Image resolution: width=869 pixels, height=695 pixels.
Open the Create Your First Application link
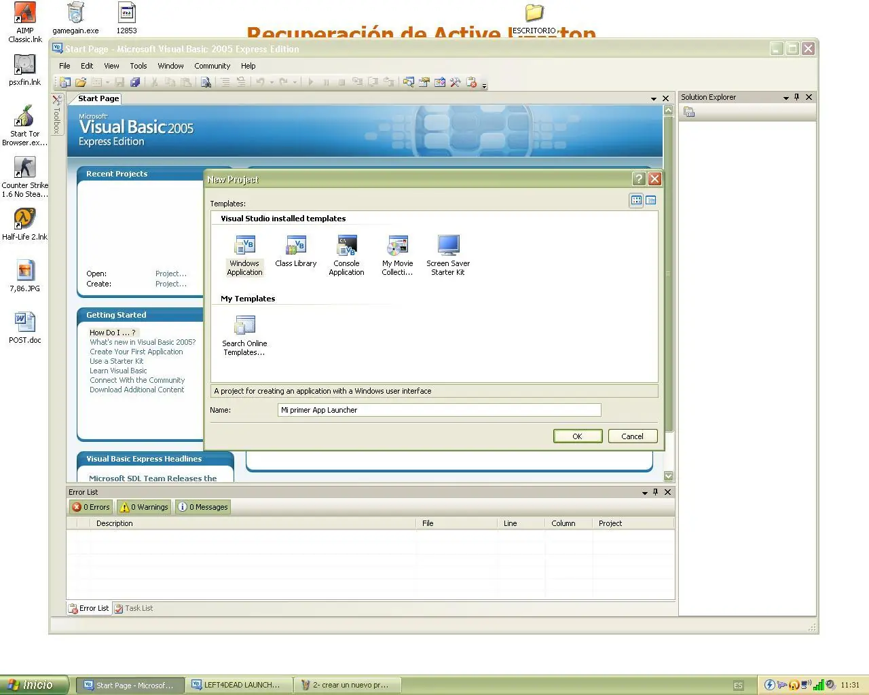(x=136, y=352)
